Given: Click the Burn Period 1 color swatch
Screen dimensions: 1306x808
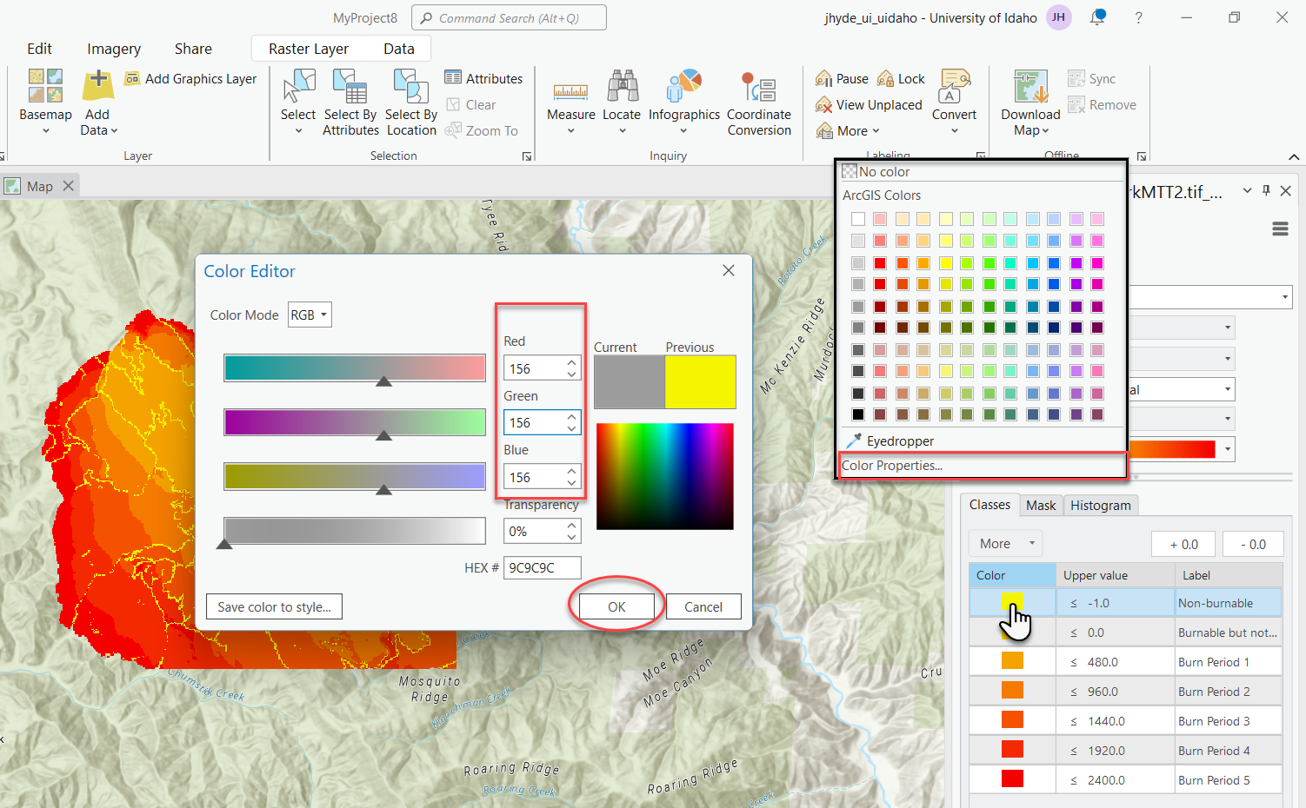Looking at the screenshot, I should click(1012, 661).
